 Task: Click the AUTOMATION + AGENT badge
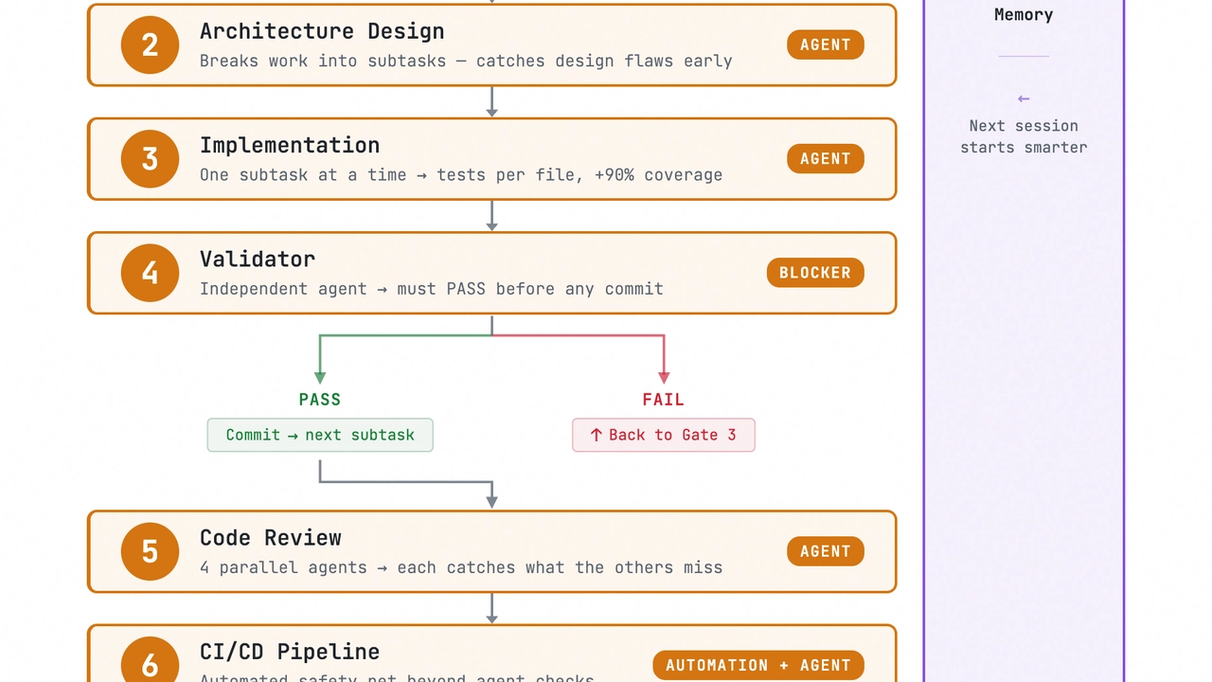click(x=758, y=665)
